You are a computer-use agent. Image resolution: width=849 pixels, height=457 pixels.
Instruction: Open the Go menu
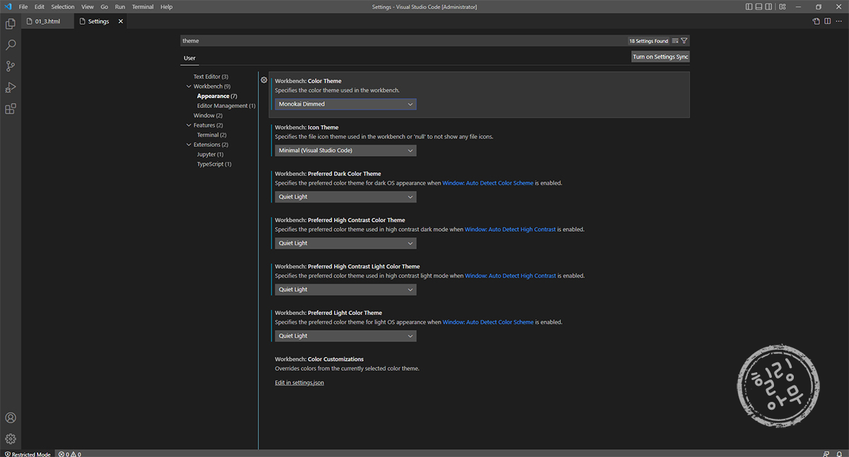click(104, 6)
